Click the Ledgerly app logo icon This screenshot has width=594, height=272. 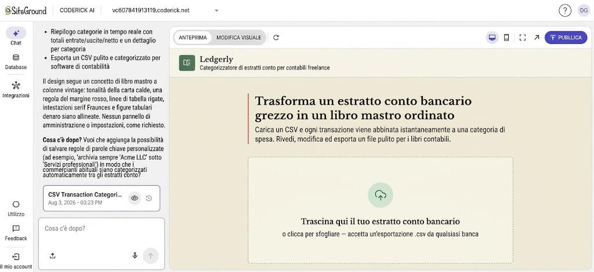pyautogui.click(x=187, y=63)
